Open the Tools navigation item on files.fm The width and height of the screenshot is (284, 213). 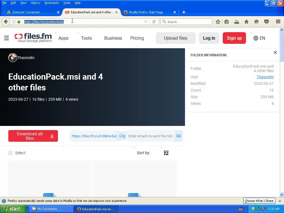pyautogui.click(x=86, y=38)
